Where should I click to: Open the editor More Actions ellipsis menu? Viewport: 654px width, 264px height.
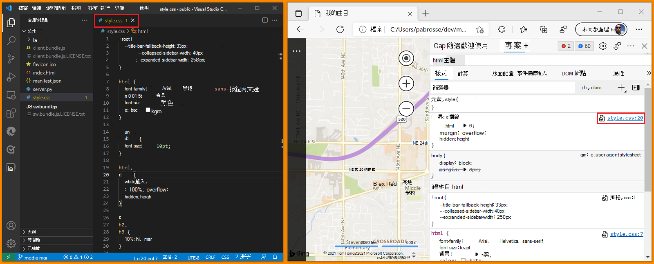[275, 20]
